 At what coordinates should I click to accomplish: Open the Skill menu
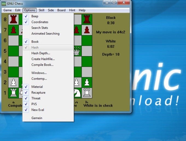click(x=41, y=10)
